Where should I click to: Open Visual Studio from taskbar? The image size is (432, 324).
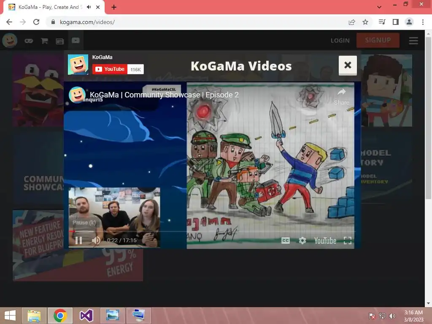click(x=86, y=316)
